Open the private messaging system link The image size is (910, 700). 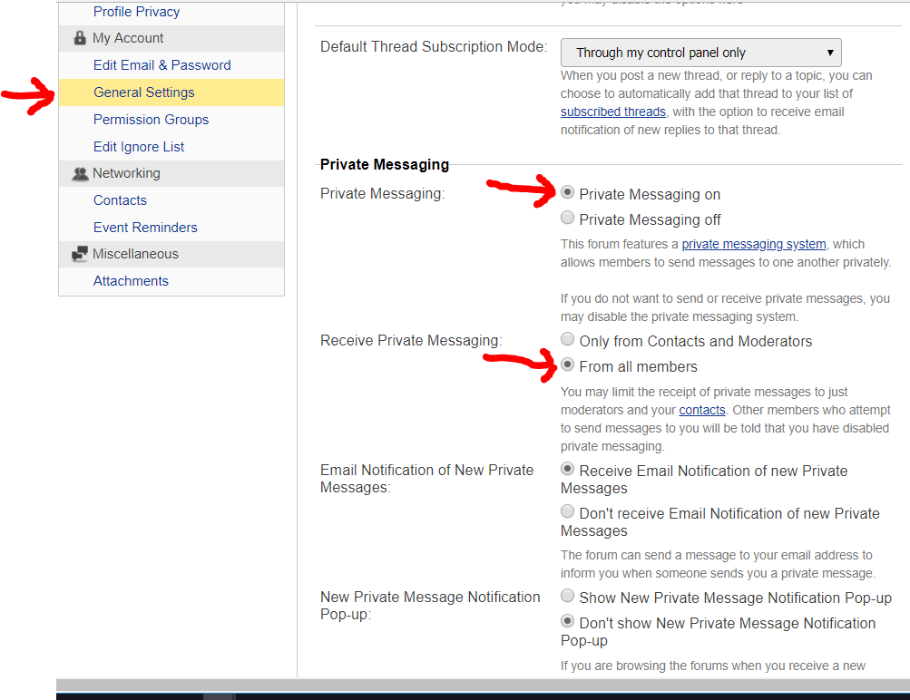pos(754,244)
